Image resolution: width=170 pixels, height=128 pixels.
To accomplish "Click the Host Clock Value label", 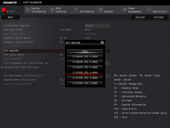I will (15, 34).
